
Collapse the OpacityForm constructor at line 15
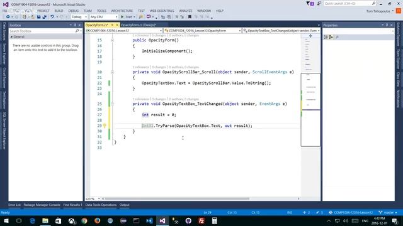pos(112,40)
